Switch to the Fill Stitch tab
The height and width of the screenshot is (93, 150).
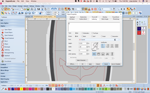coord(72,19)
